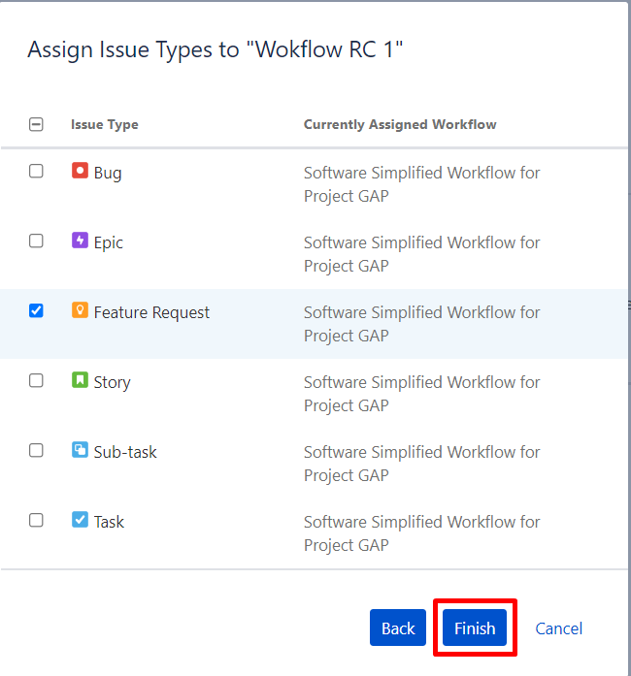Check the Epic issue type checkbox
Screen dimensions: 631x676
36,241
